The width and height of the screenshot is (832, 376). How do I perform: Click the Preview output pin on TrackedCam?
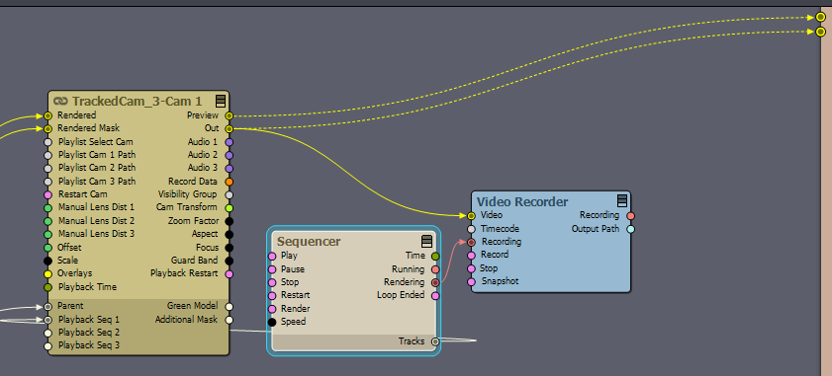point(230,115)
